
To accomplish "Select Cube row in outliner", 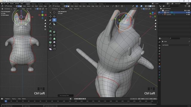I will (x=174, y=12).
